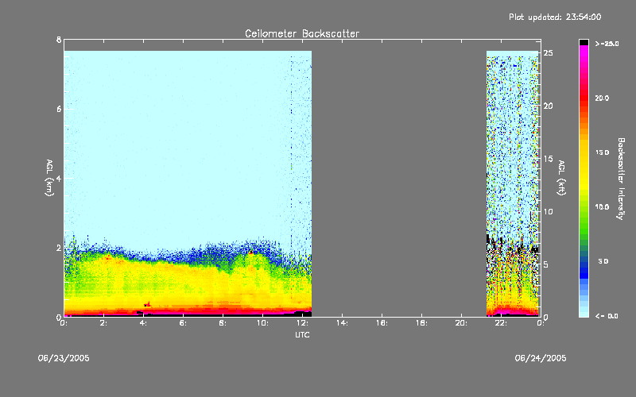Click the "Backscatter Intensity" colorbar label
Viewport: 636px width, 397px height.
[x=621, y=179]
